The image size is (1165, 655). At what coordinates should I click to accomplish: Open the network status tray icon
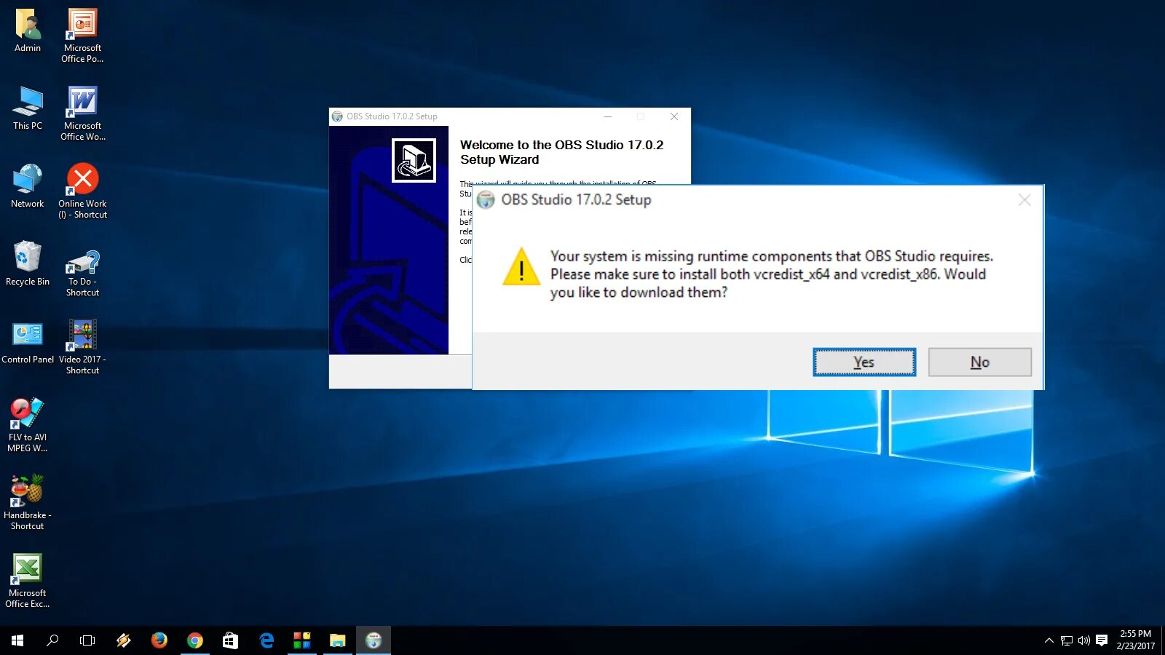[1067, 640]
